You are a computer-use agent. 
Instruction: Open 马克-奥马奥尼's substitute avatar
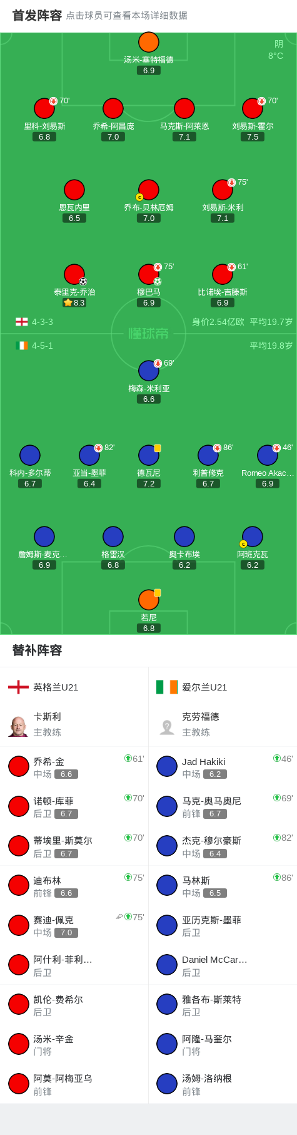pyautogui.click(x=167, y=806)
